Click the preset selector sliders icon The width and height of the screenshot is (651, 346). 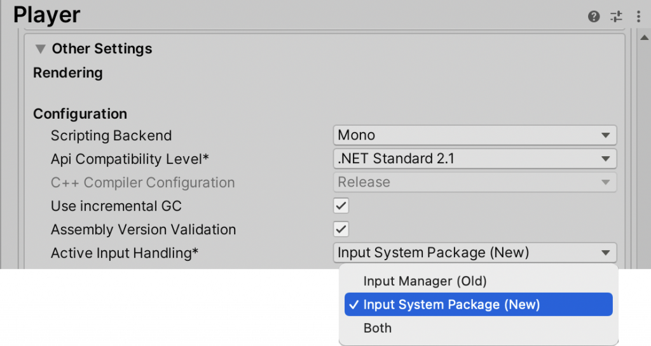[x=616, y=17]
